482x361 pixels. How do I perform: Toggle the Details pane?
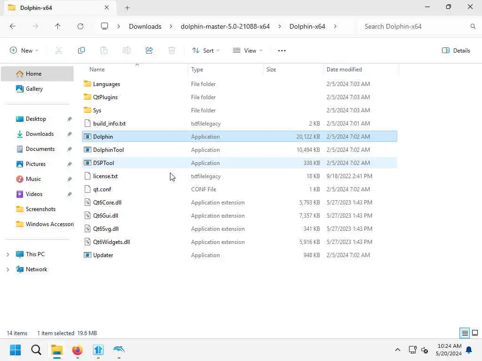pos(456,51)
